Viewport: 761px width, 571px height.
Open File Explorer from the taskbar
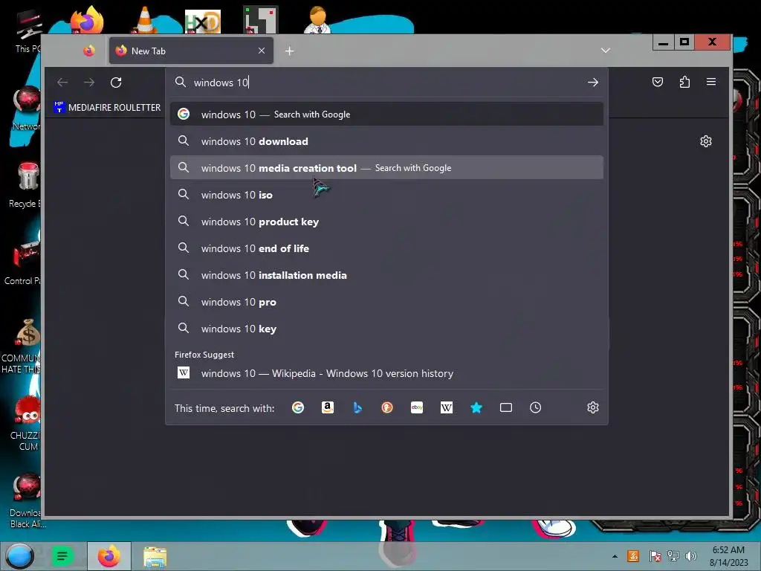[x=155, y=556]
